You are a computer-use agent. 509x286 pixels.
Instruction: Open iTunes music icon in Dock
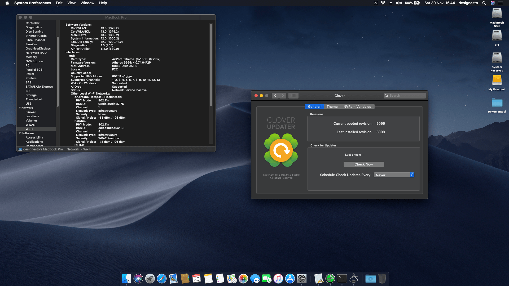point(278,279)
